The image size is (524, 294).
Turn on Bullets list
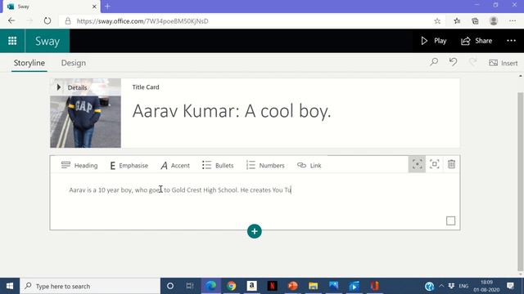pos(218,165)
